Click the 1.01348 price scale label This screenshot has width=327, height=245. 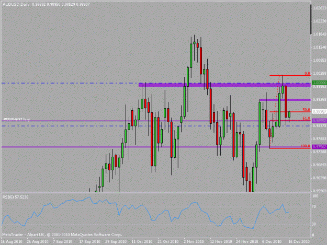320,47
